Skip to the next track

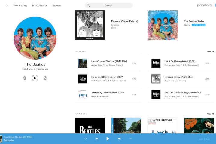click(x=119, y=139)
